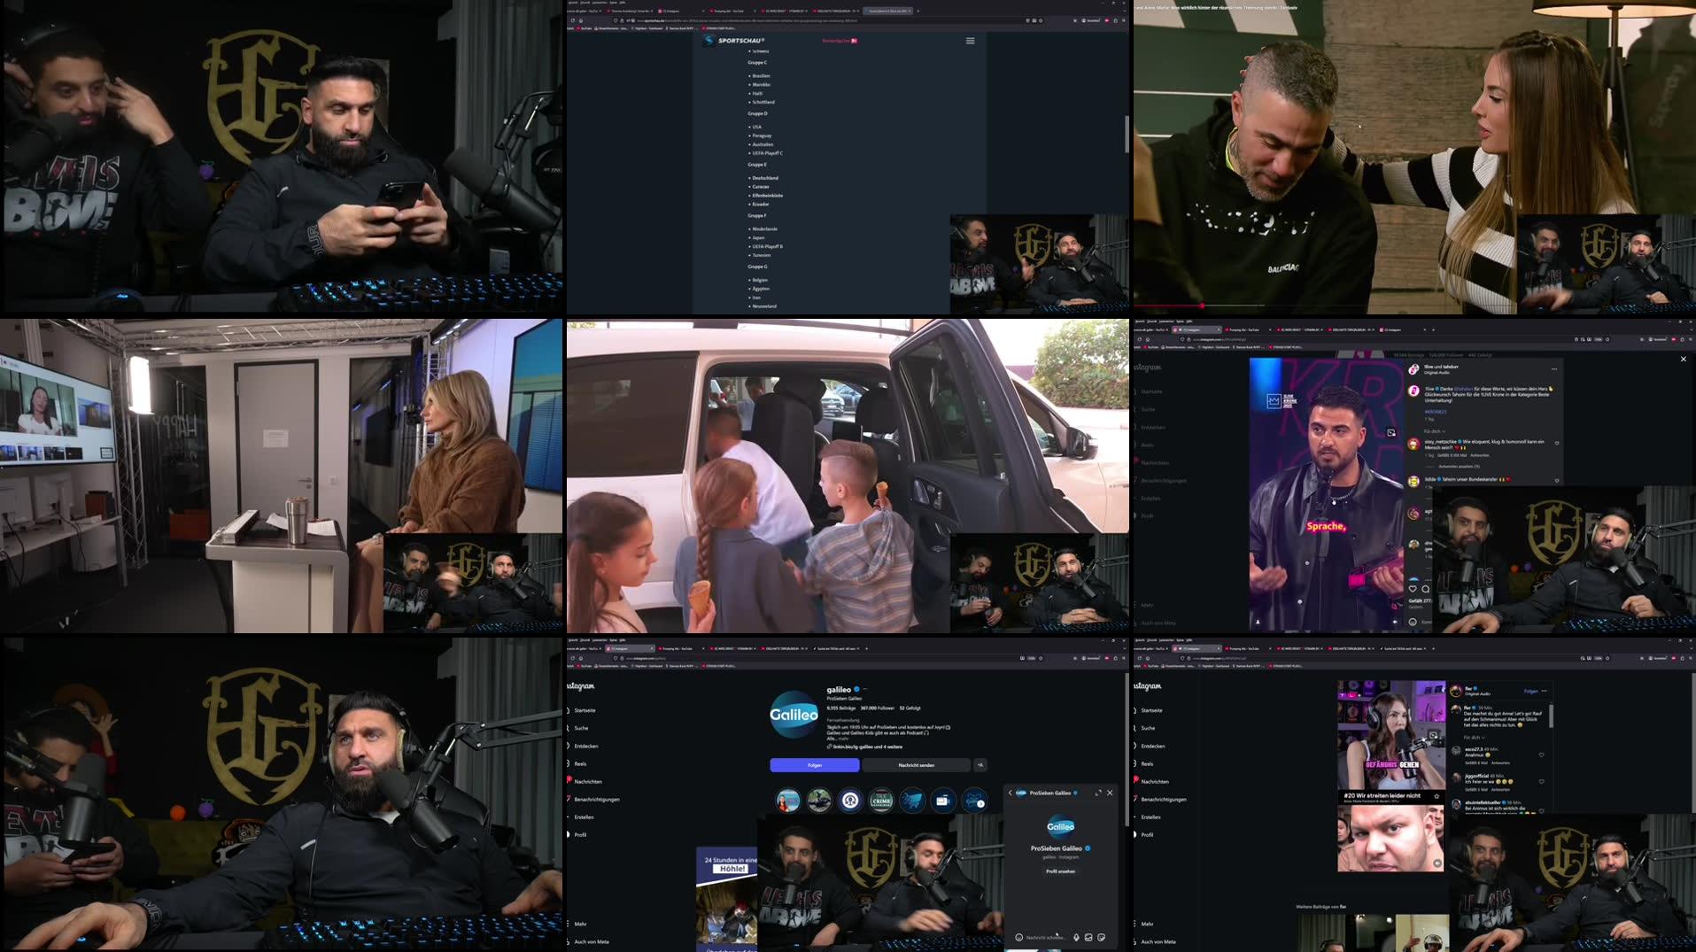Open the True Crime story highlight on Galileo

coord(881,801)
